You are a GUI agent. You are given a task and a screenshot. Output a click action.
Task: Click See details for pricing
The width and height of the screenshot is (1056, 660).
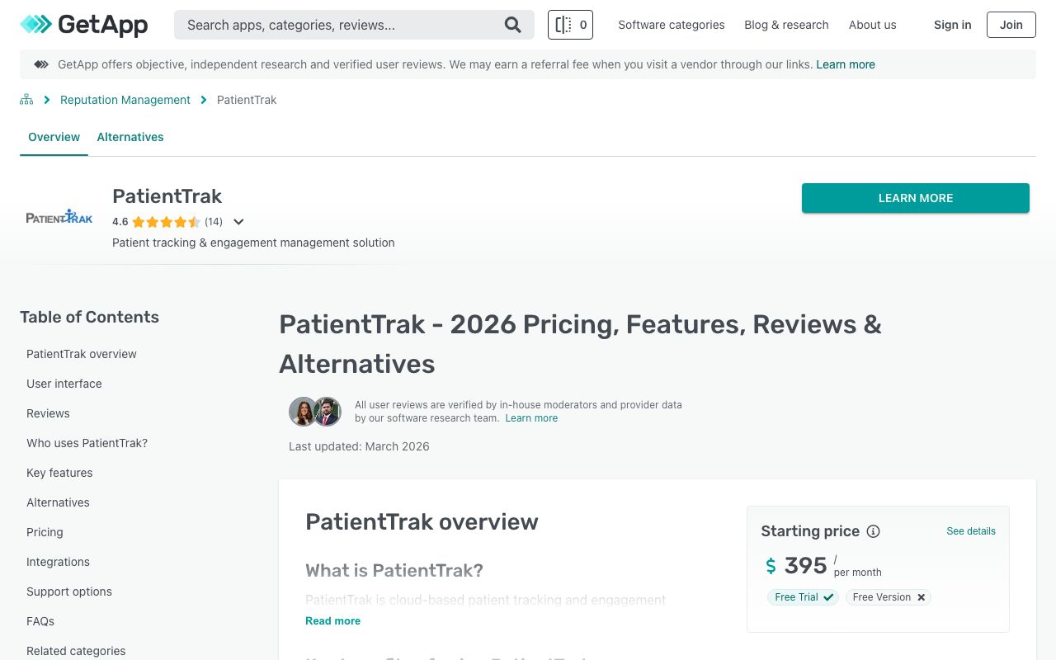point(971,531)
